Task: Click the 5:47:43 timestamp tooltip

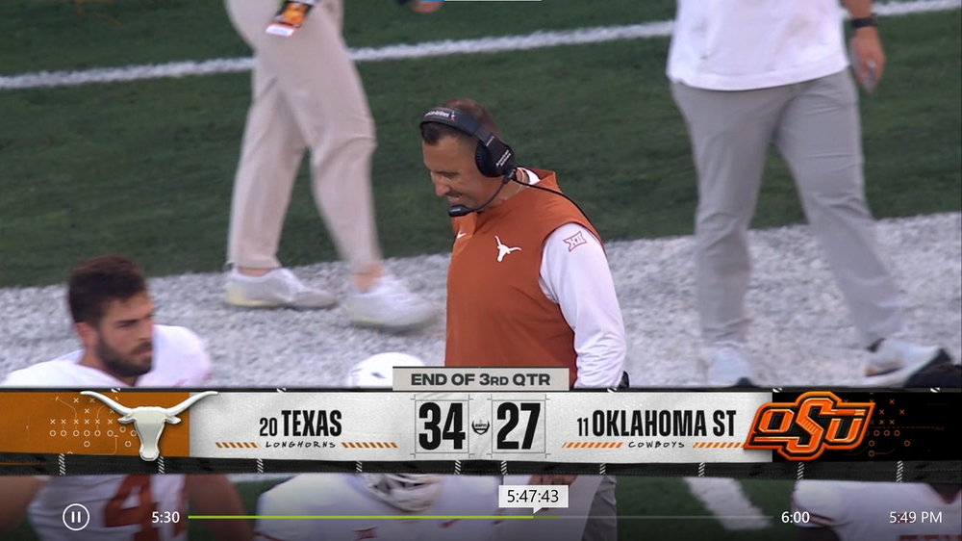Action: 533,496
